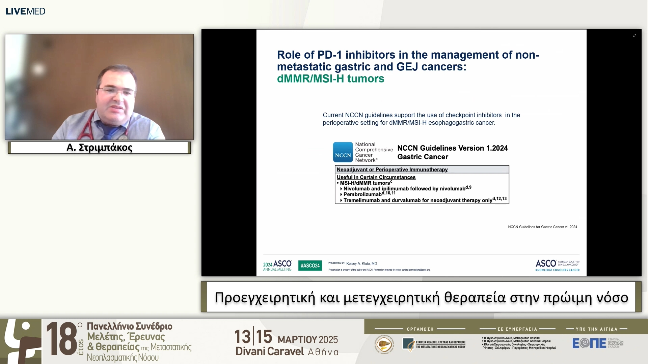Click the ASCO Knowledge Conquers Cancer logo

(557, 265)
